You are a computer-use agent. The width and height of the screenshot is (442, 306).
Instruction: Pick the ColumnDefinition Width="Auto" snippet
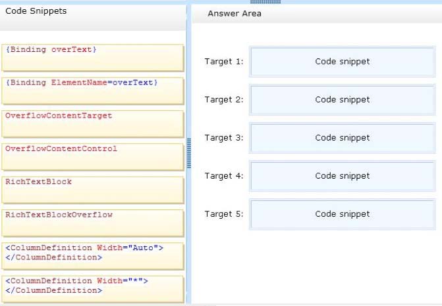[93, 256]
